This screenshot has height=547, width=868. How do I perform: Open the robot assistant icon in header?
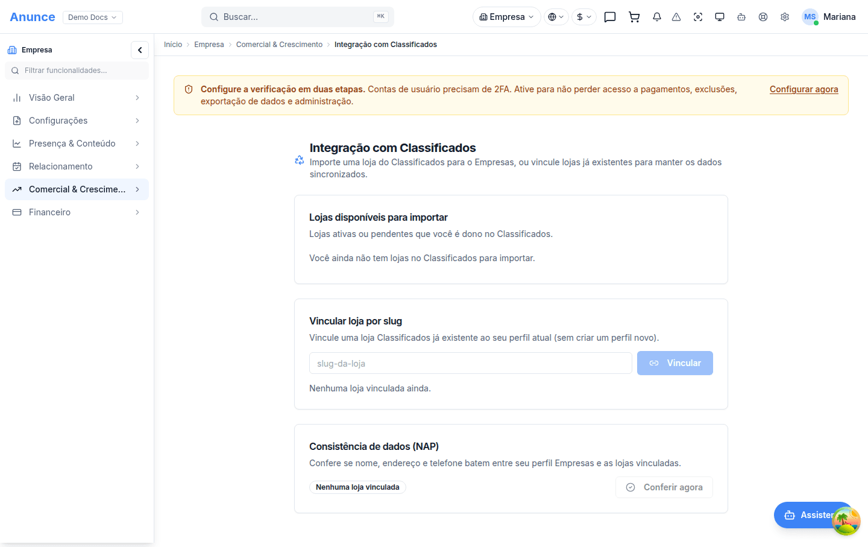[741, 17]
